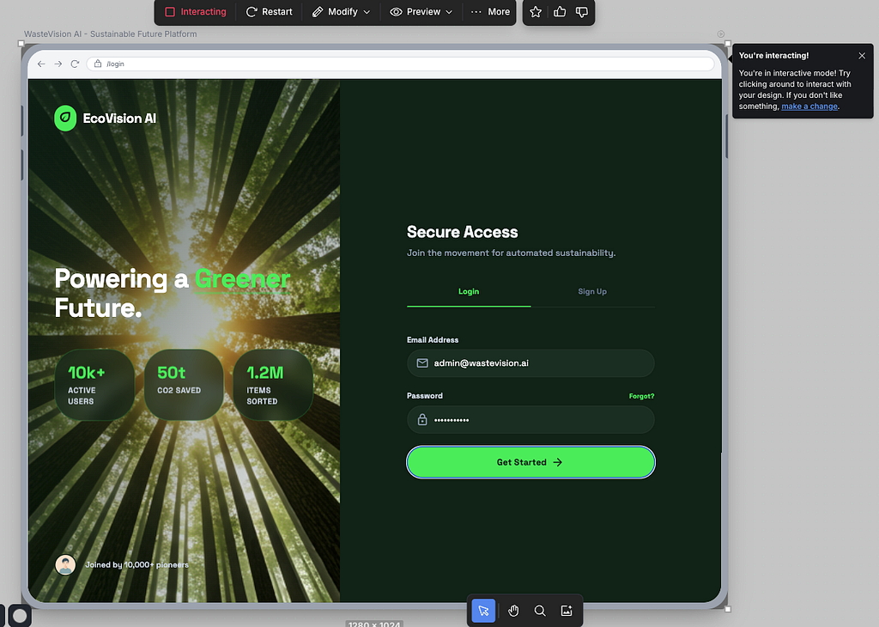Follow the make a change link
Viewport: 879px width, 627px height.
coord(809,107)
